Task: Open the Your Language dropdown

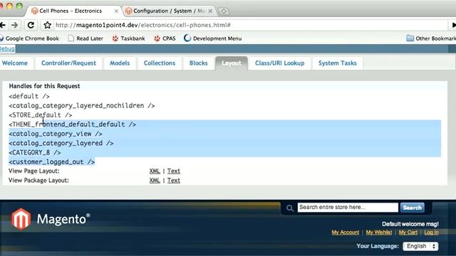Action: [420, 246]
